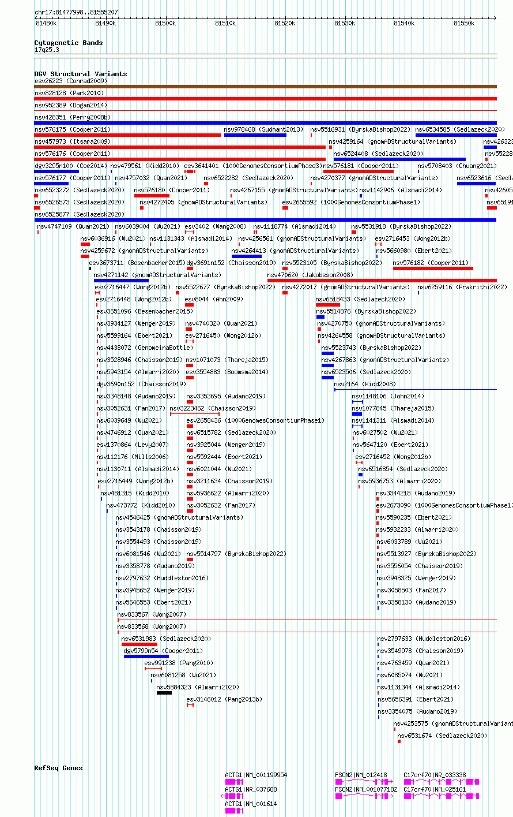Viewport: 513px width, 817px height.
Task: Open gene C17orf70|NR_033338
Action: click(x=435, y=775)
